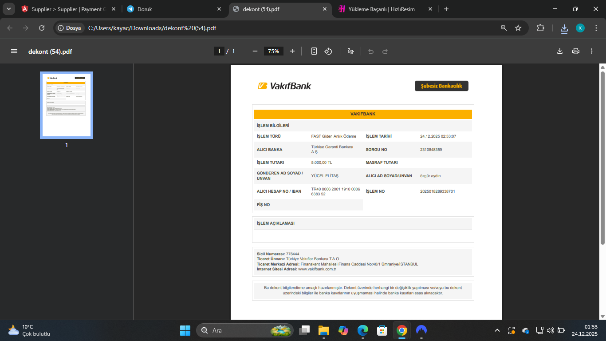The height and width of the screenshot is (341, 606).
Task: Open Chrome downloads icon
Action: pyautogui.click(x=564, y=28)
